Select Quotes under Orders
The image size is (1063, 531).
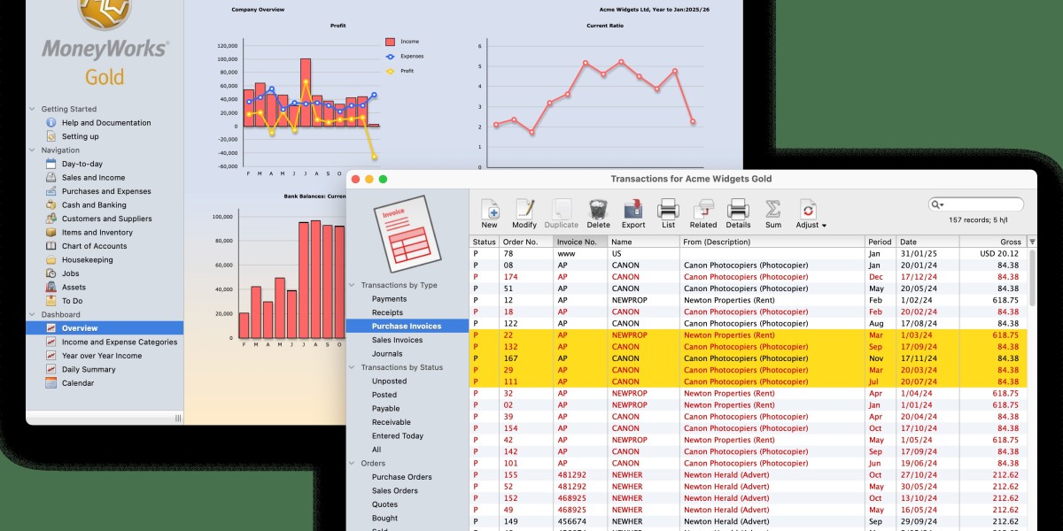[384, 504]
